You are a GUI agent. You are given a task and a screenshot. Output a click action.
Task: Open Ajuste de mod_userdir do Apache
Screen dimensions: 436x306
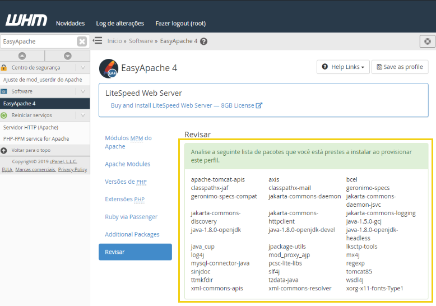pyautogui.click(x=43, y=80)
